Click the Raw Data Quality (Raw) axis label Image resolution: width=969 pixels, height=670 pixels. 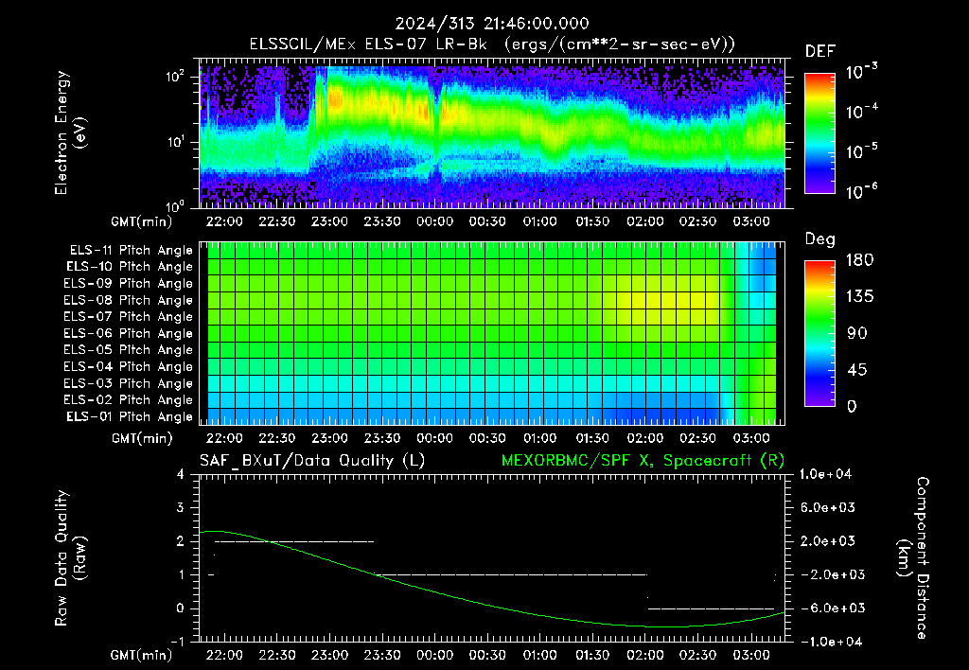(70, 558)
